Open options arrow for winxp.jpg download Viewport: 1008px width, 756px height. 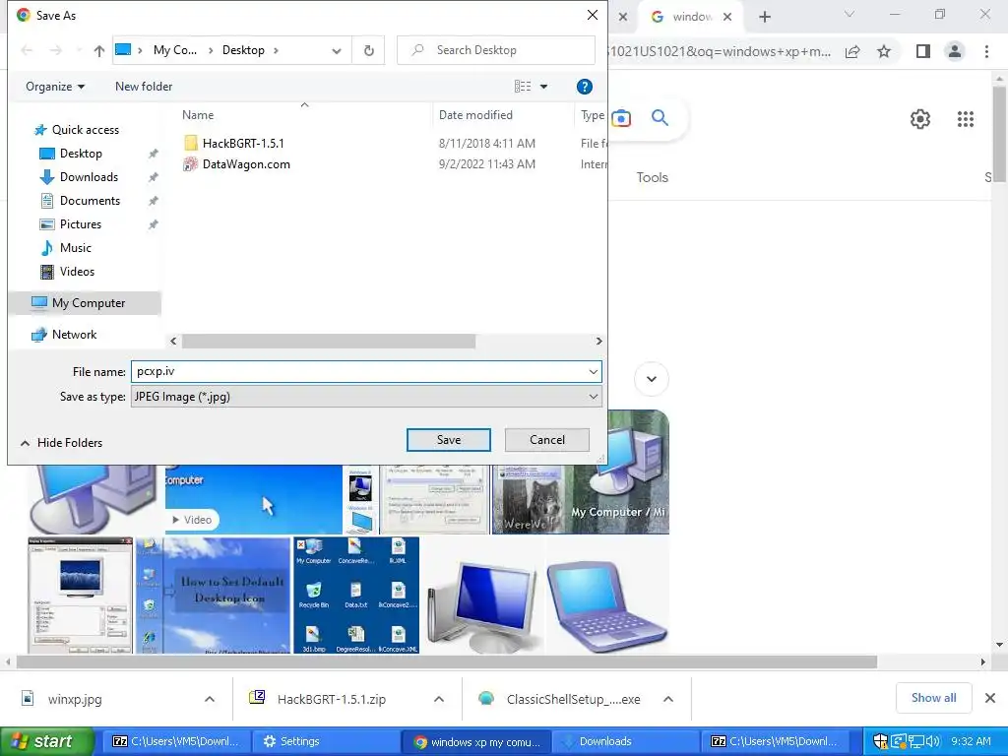(x=210, y=699)
